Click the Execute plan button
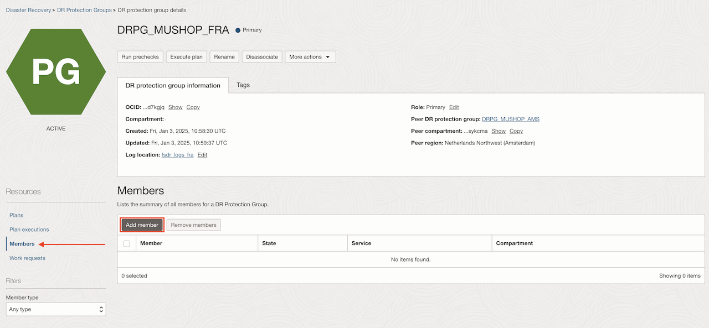709x328 pixels. click(187, 57)
